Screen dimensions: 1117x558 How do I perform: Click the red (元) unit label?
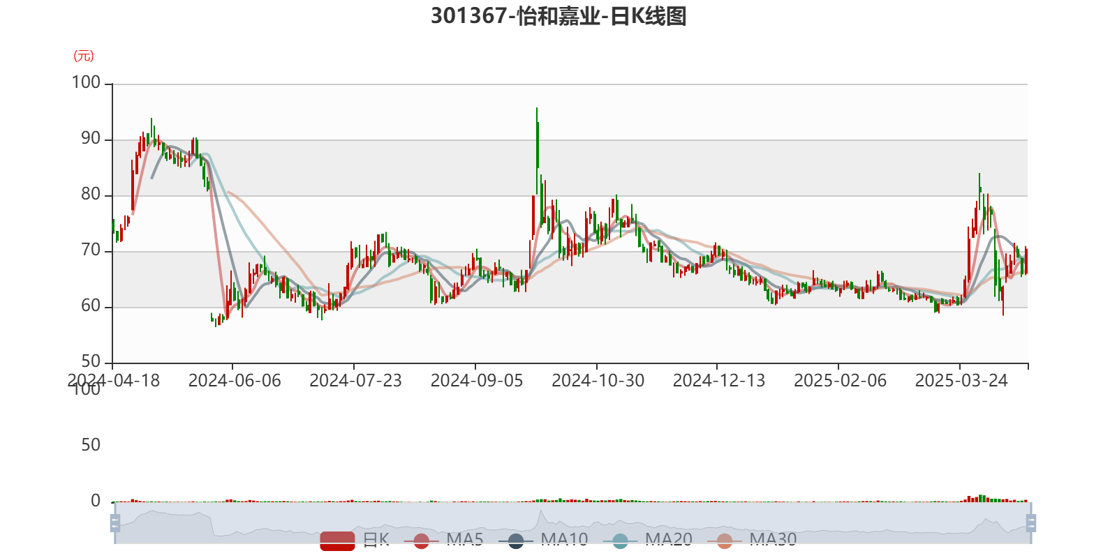tap(84, 56)
